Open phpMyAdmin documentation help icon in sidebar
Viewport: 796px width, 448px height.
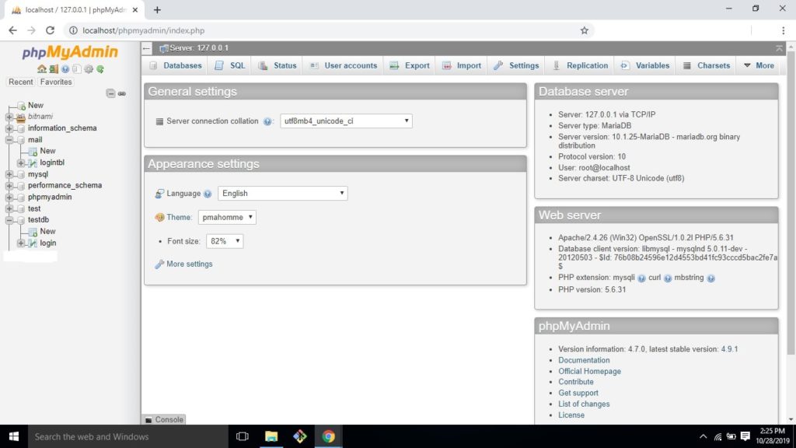[65, 69]
